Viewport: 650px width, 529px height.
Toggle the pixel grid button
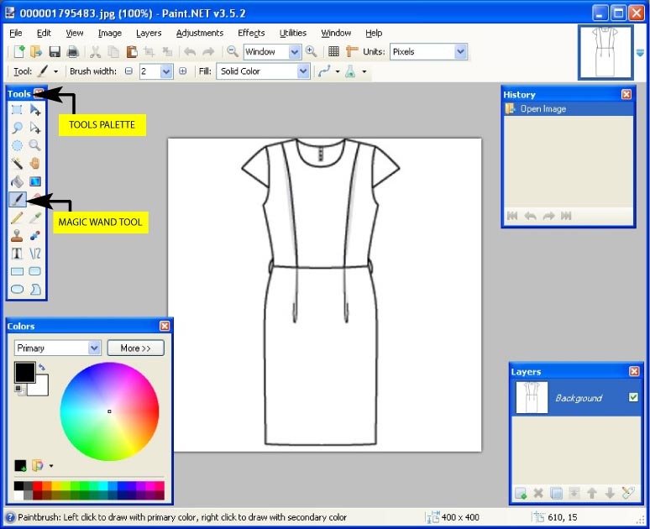pos(333,52)
